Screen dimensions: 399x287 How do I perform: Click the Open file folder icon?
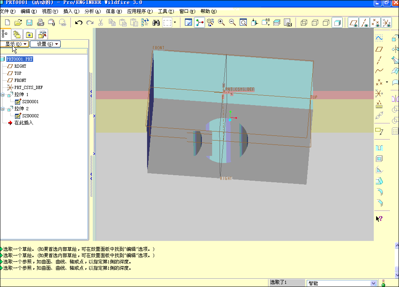[x=18, y=22]
